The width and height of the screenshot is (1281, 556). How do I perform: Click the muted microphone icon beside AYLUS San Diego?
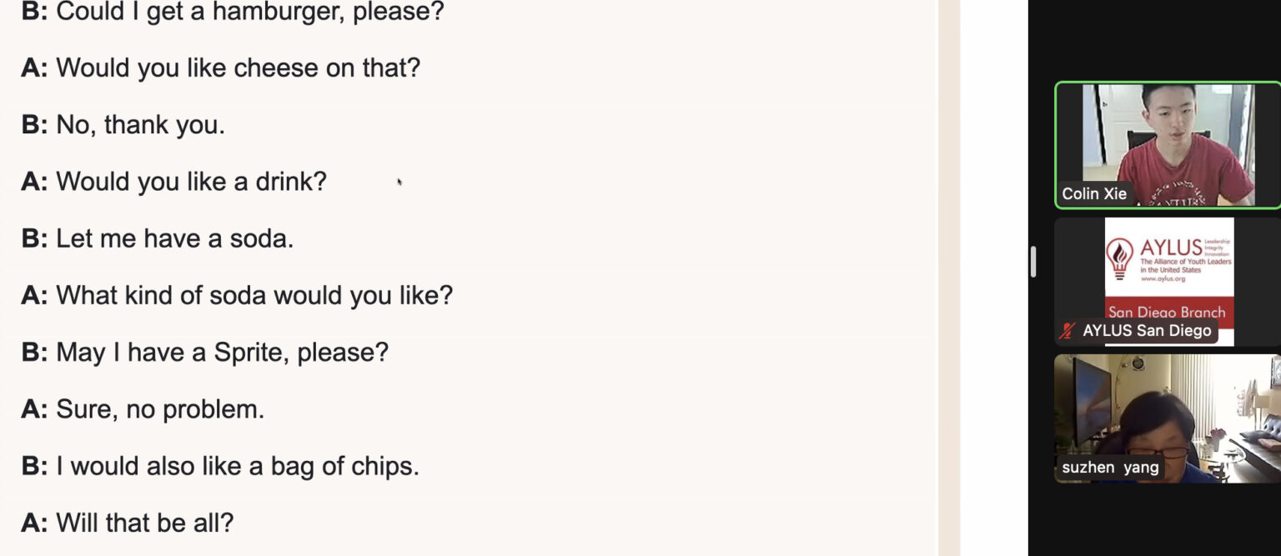[1067, 331]
